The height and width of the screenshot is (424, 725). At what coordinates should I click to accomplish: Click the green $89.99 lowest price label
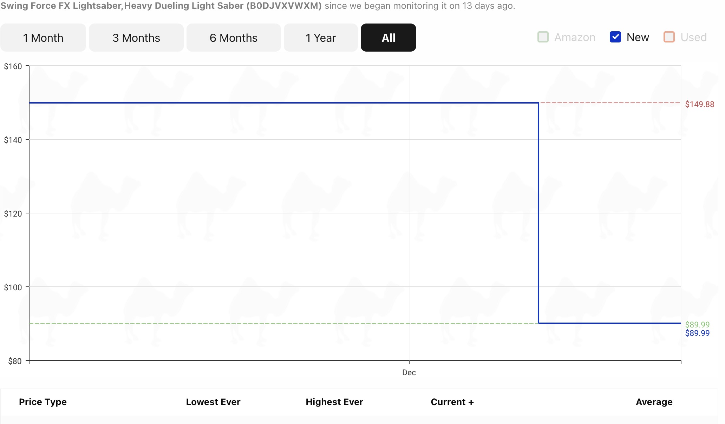pos(697,325)
